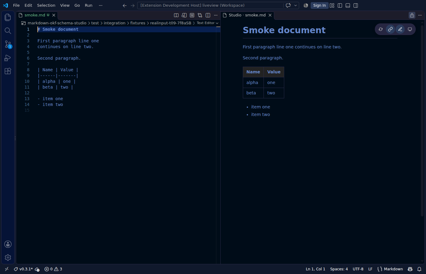Open the Run and Debug view
Screen dimensions: 426x274
coord(8,58)
